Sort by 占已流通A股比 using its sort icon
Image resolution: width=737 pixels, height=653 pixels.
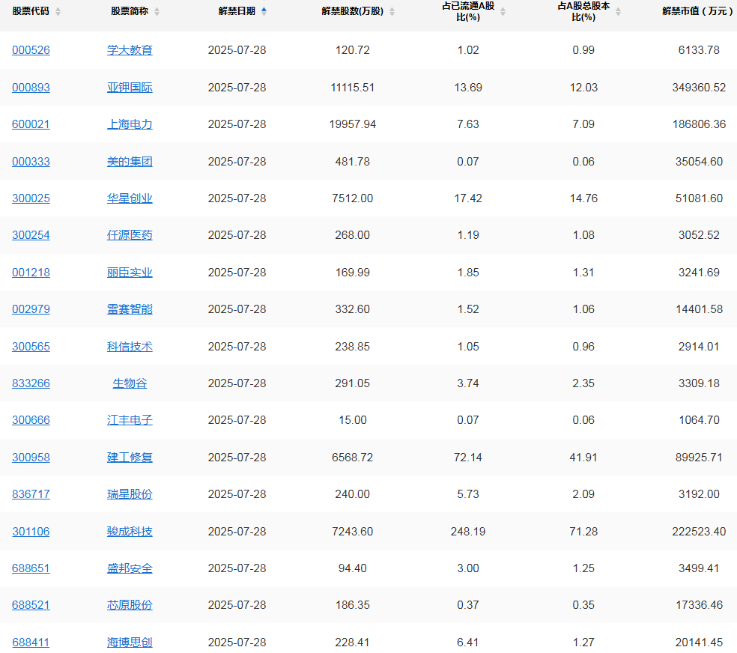pos(503,11)
